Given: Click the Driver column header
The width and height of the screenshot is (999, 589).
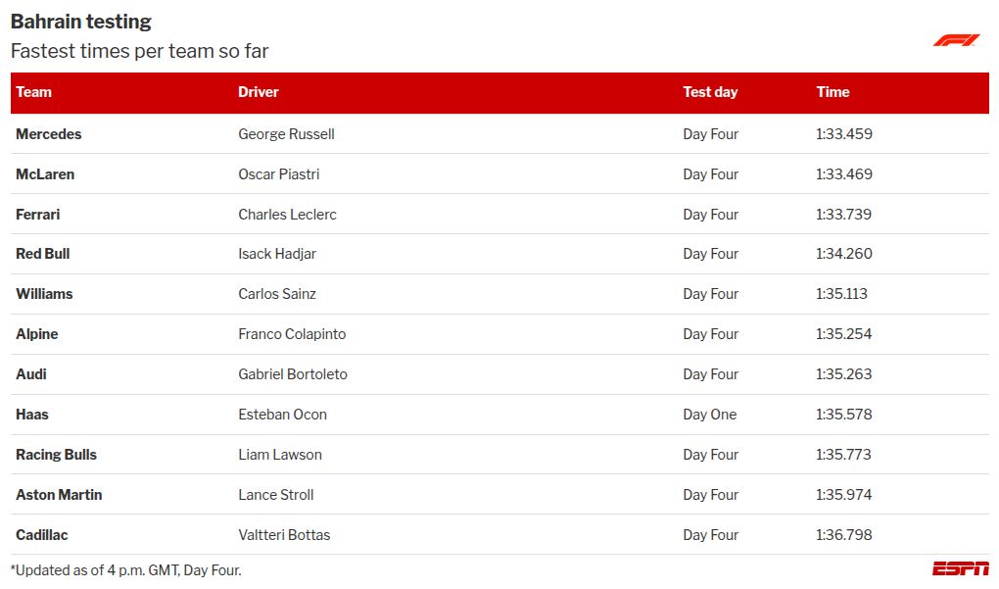Looking at the screenshot, I should click(x=259, y=92).
